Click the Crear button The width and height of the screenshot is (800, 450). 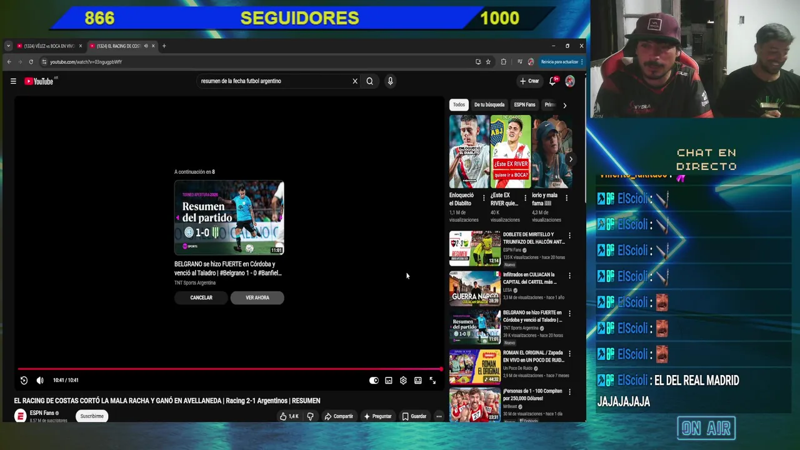(x=529, y=81)
